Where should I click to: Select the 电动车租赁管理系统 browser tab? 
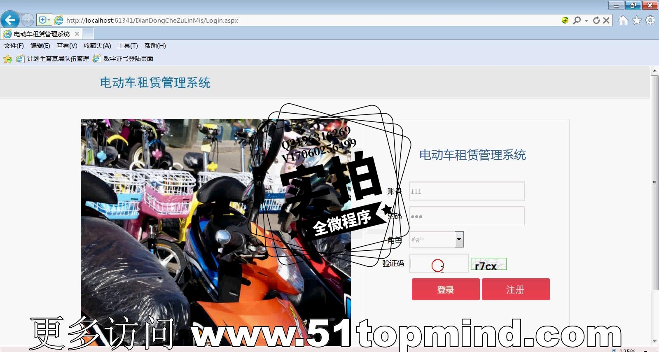click(41, 34)
